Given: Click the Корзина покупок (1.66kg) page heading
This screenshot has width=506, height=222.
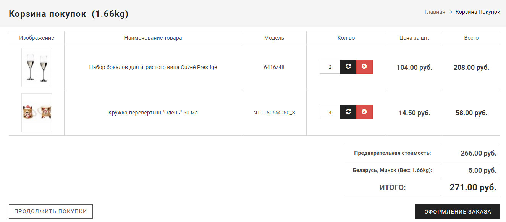Looking at the screenshot, I should tap(69, 14).
